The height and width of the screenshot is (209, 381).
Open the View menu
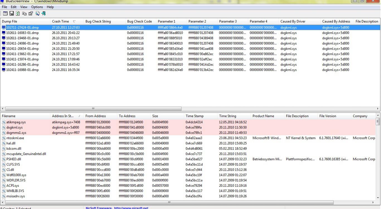pos(24,7)
